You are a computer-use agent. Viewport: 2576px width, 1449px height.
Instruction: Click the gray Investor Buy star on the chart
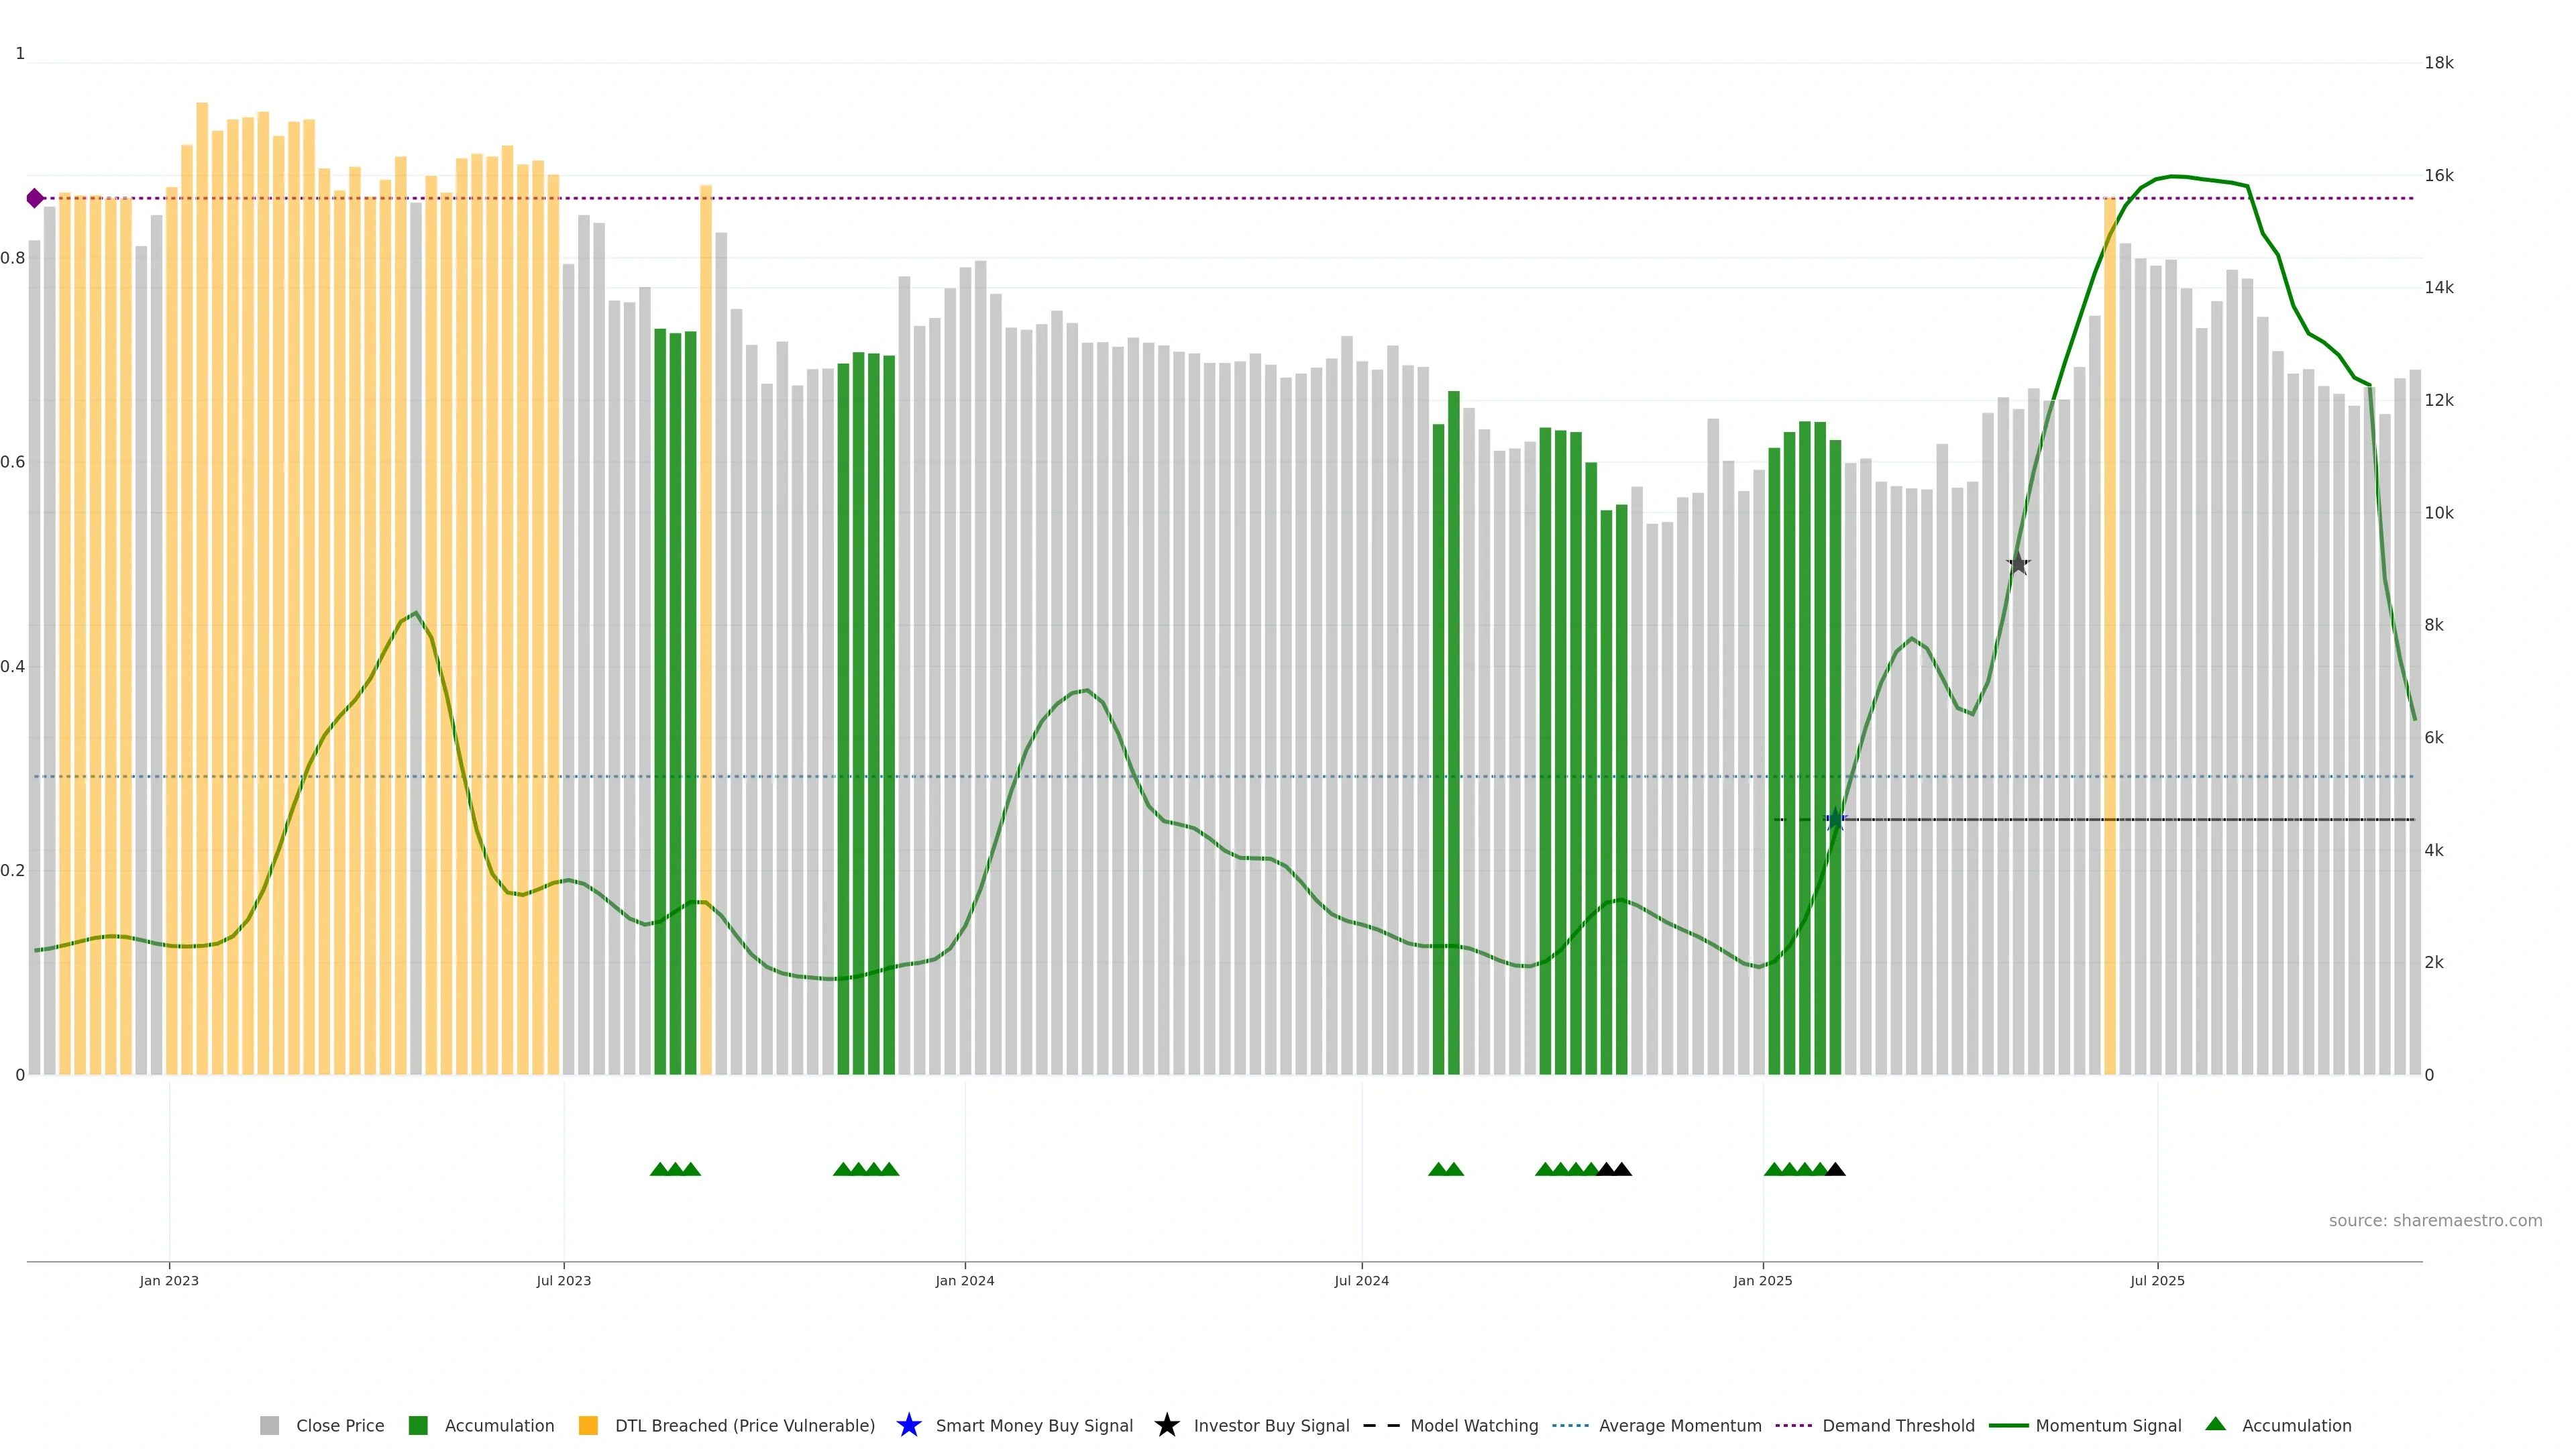click(x=2018, y=564)
